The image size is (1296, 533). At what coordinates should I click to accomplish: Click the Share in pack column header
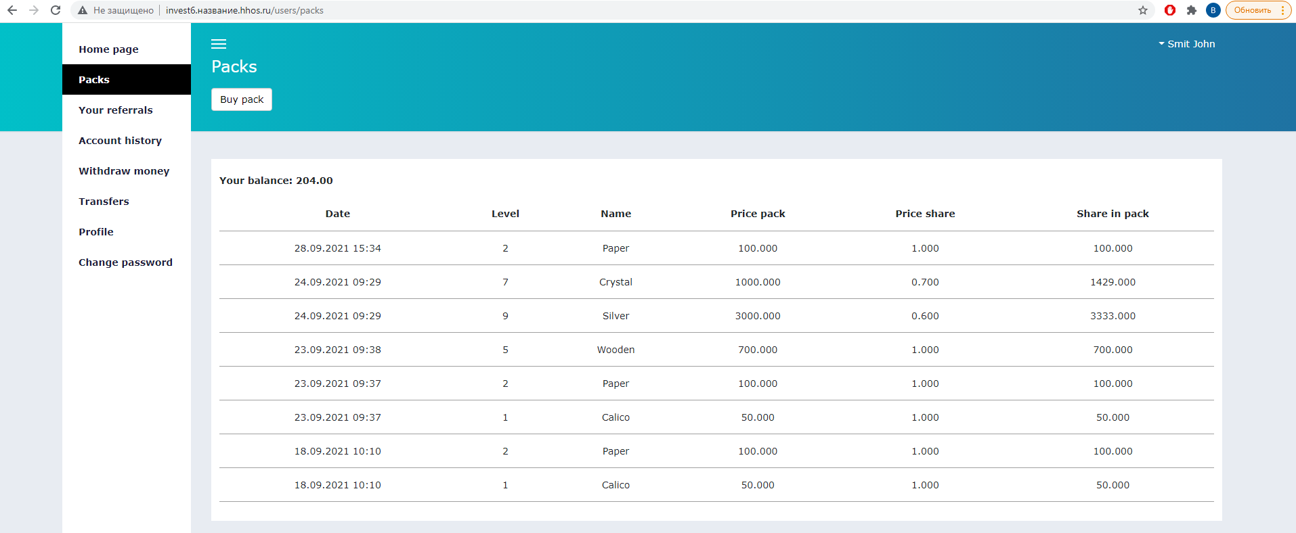coord(1113,214)
